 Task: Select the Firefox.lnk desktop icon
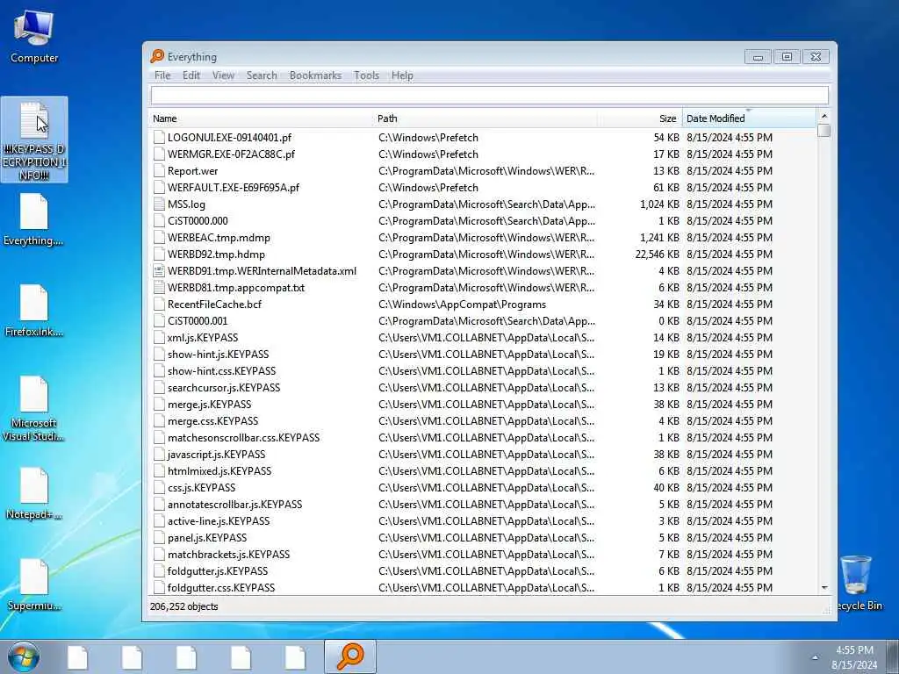coord(34,311)
